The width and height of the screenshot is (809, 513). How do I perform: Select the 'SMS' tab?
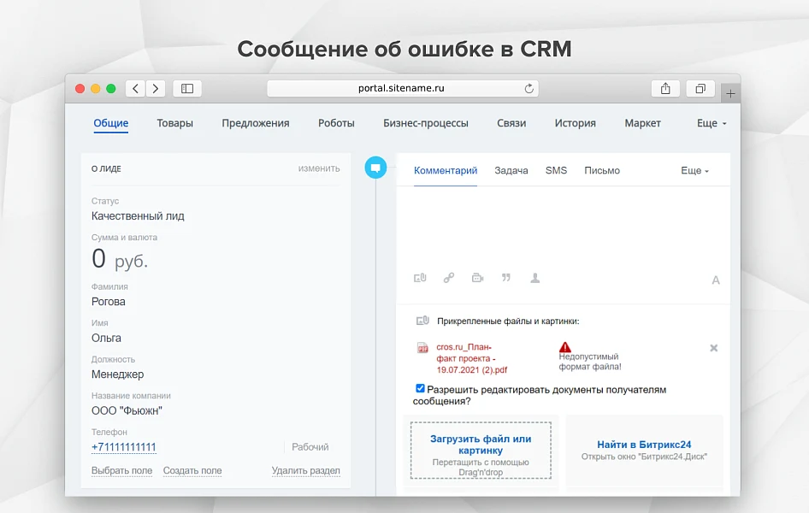click(556, 171)
